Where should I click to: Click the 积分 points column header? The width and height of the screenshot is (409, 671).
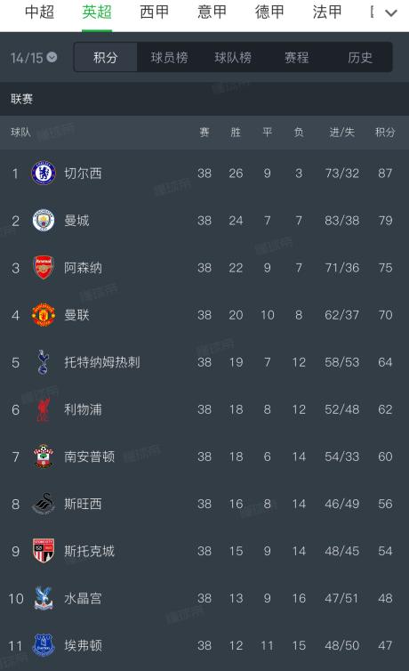(385, 133)
